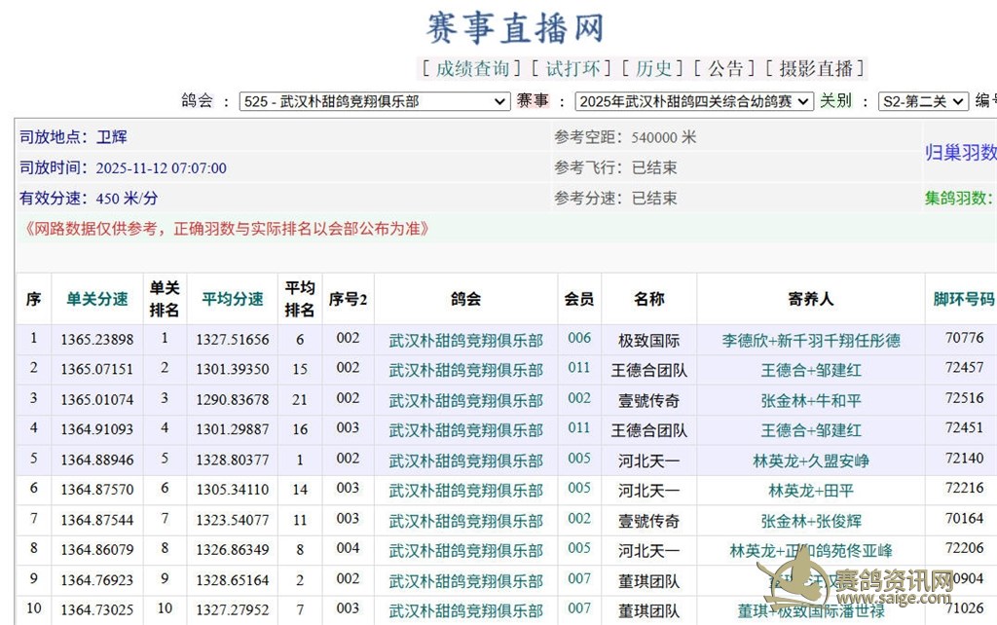Open 李德欣+新千羽千翔任彤德 owner link
This screenshot has width=997, height=625.
810,340
